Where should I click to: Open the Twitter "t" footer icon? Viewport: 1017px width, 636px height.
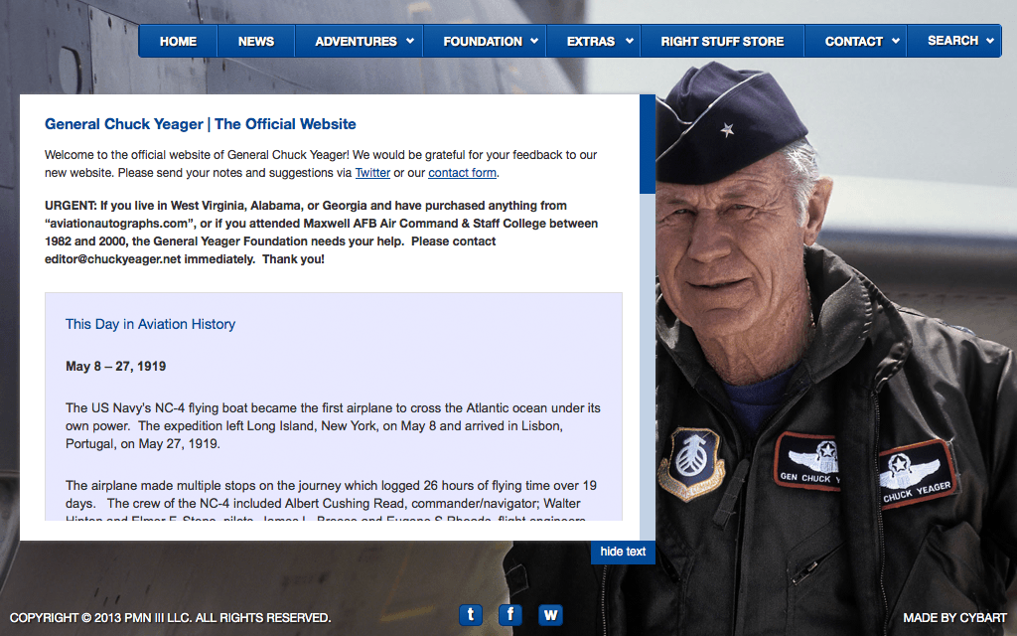[471, 614]
